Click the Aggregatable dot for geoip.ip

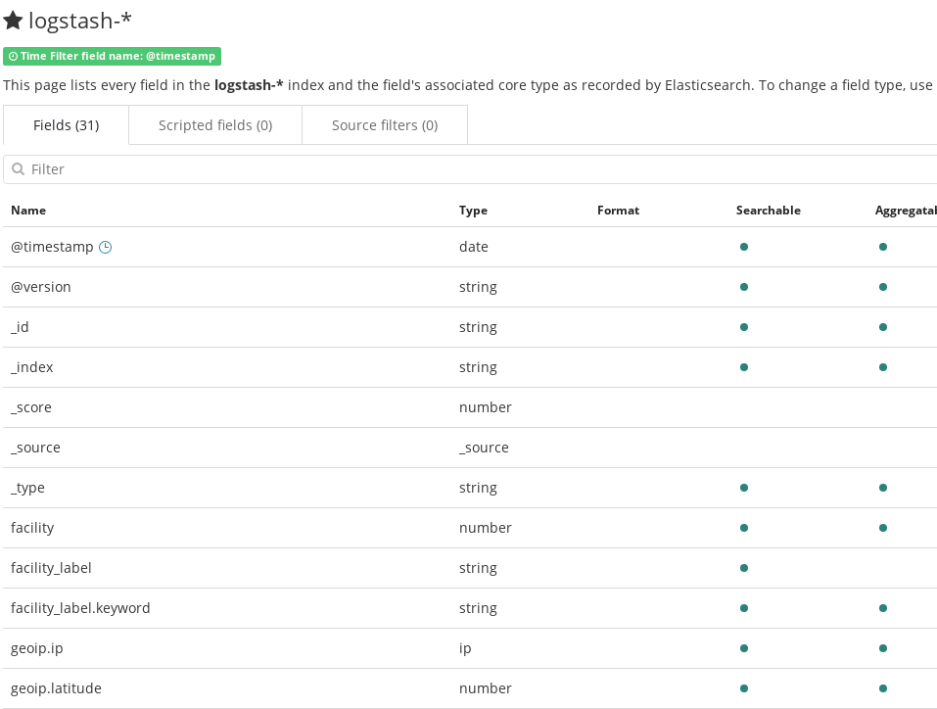pos(883,648)
